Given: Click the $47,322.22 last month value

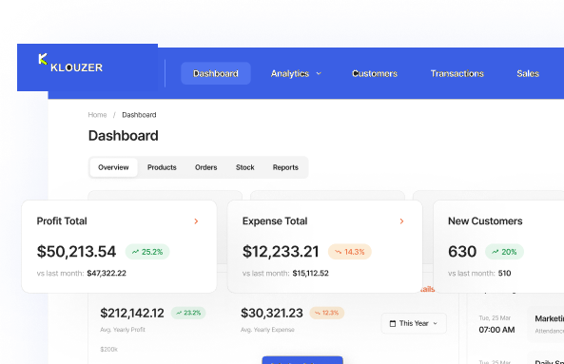Looking at the screenshot, I should tap(107, 274).
